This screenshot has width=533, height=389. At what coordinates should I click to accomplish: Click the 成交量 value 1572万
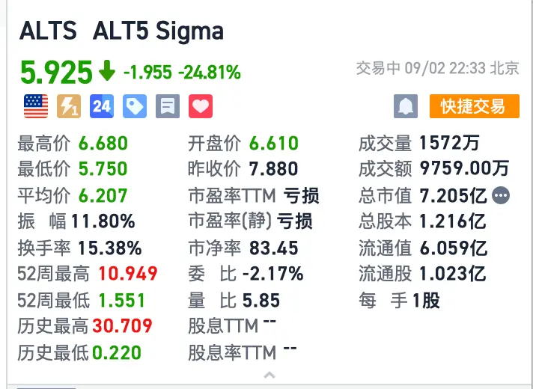tap(449, 143)
